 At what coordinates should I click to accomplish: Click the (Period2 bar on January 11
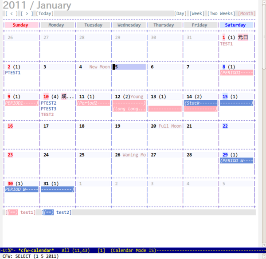(93, 103)
